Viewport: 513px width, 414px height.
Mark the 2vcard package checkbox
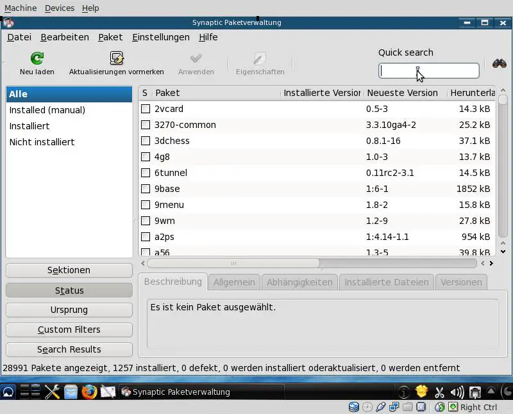pos(146,109)
